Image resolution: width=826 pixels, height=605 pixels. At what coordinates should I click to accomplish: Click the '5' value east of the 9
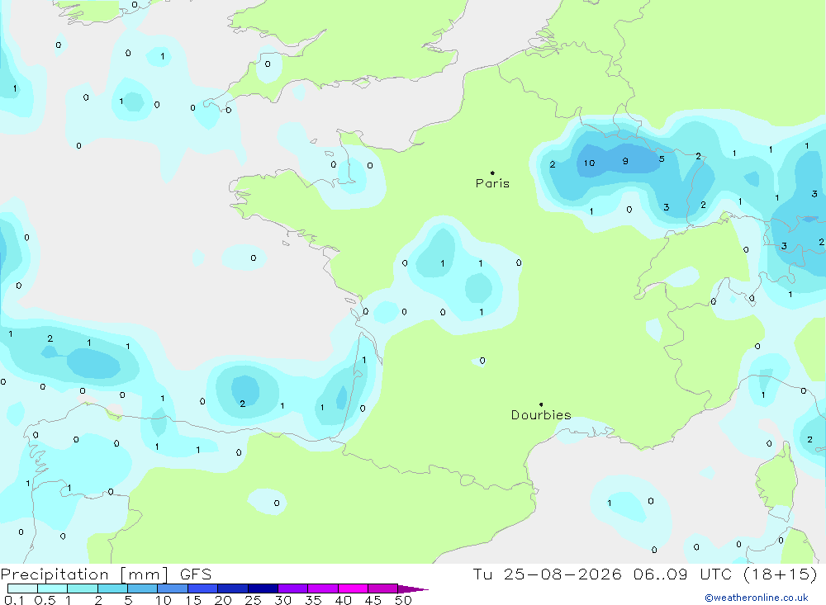click(662, 159)
